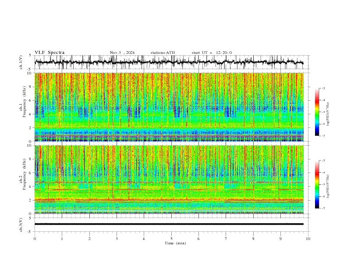The height and width of the screenshot is (268, 347).
Task: Click the ch.2 "Frequency (kHz)" axis label
Action: click(x=25, y=174)
